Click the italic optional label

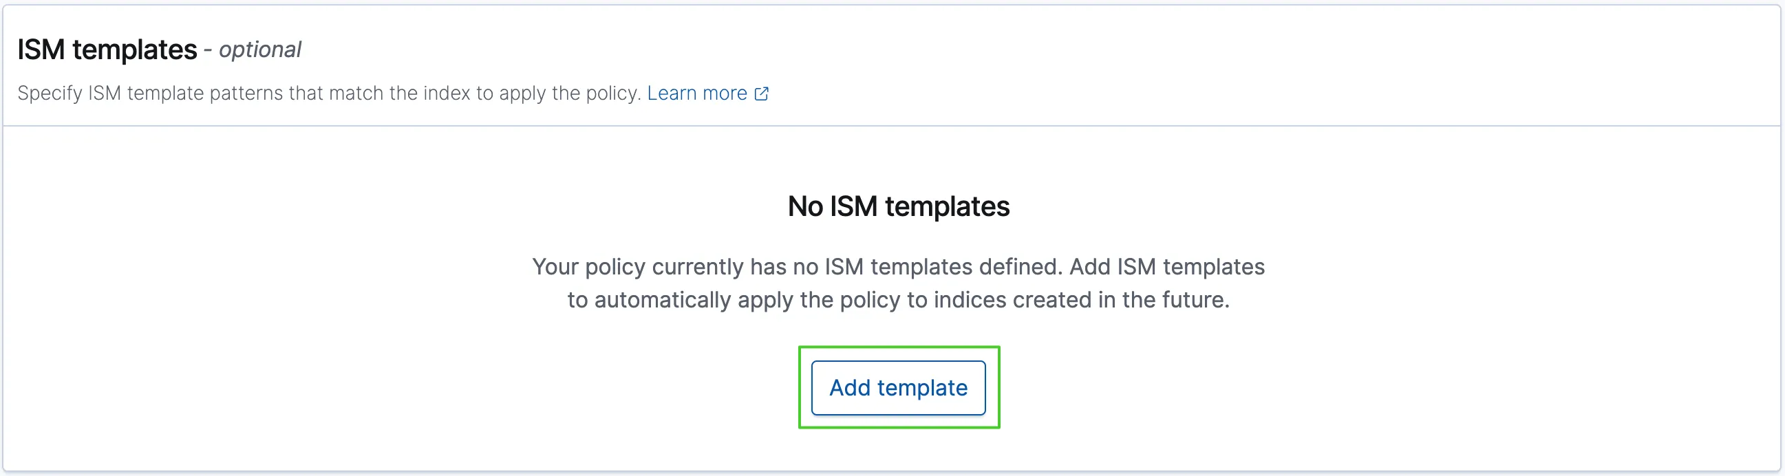click(260, 50)
